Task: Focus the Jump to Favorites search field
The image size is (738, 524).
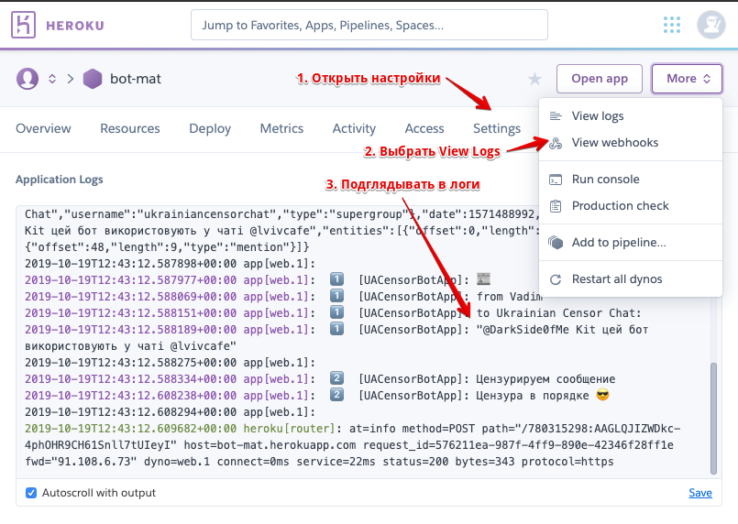Action: point(369,25)
